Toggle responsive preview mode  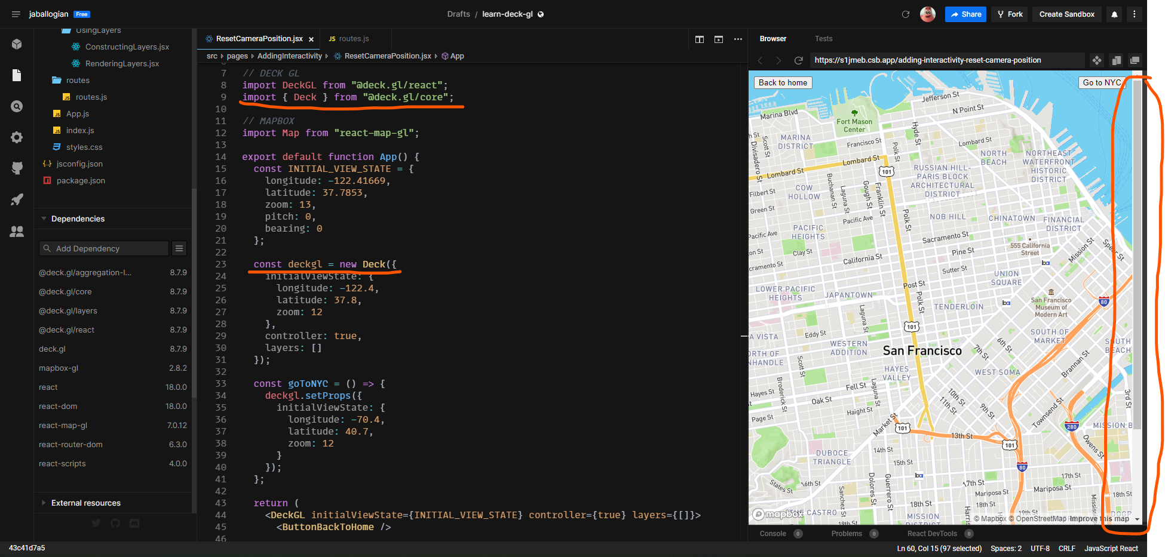tap(1117, 60)
